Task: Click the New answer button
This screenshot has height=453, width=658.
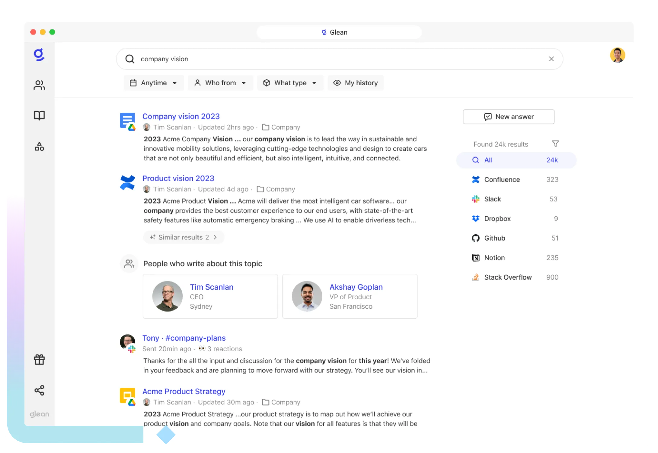Action: coord(508,117)
